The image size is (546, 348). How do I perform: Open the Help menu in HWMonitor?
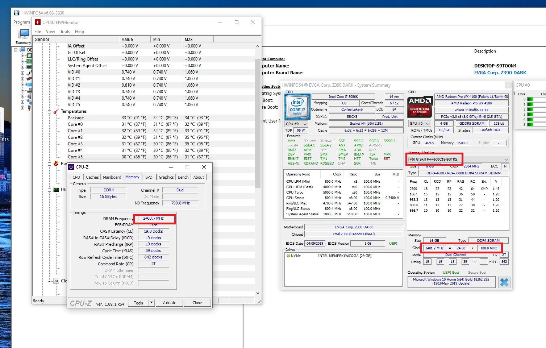79,32
